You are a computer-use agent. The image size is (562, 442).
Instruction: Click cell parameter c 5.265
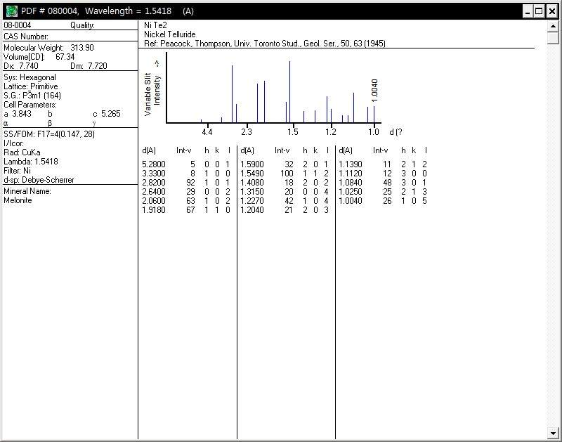[x=107, y=114]
